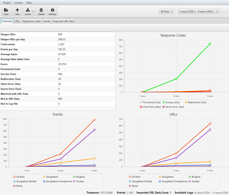This screenshot has height=195, width=229.
Task: Click Baidu legend in Events chart
Action: (x=18, y=186)
